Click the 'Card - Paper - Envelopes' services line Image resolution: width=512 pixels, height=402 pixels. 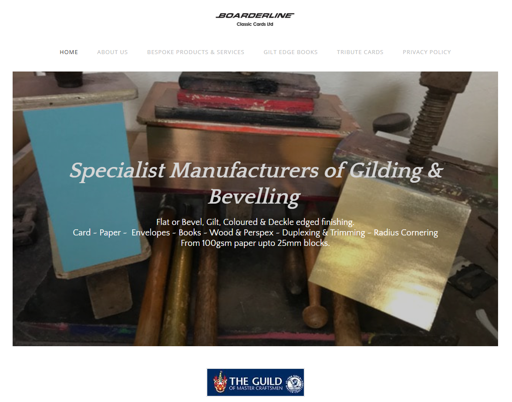[x=255, y=232]
